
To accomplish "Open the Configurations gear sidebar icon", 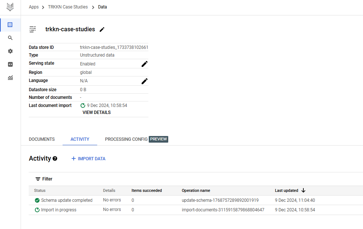I will 10,51.
